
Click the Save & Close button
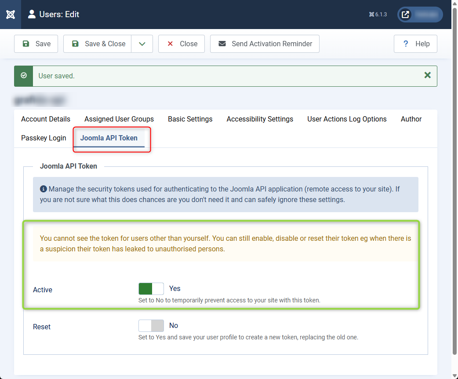[x=97, y=44]
